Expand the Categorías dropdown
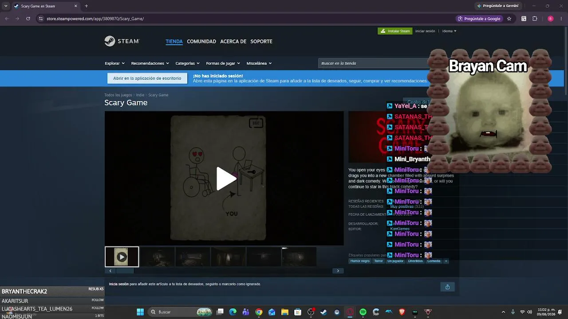568x319 pixels. (188, 63)
